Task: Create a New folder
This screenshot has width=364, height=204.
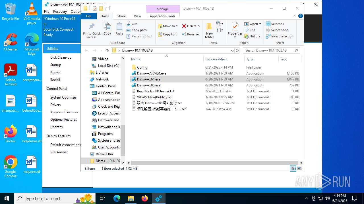Action: (209, 30)
